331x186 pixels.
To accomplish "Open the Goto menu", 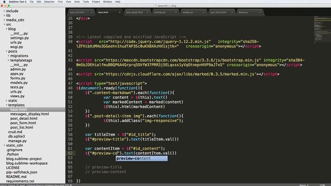I will click(x=77, y=2).
